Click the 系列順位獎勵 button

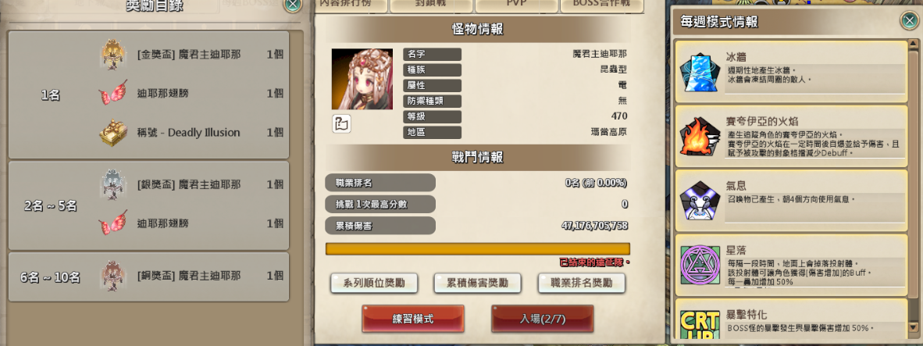pos(374,283)
